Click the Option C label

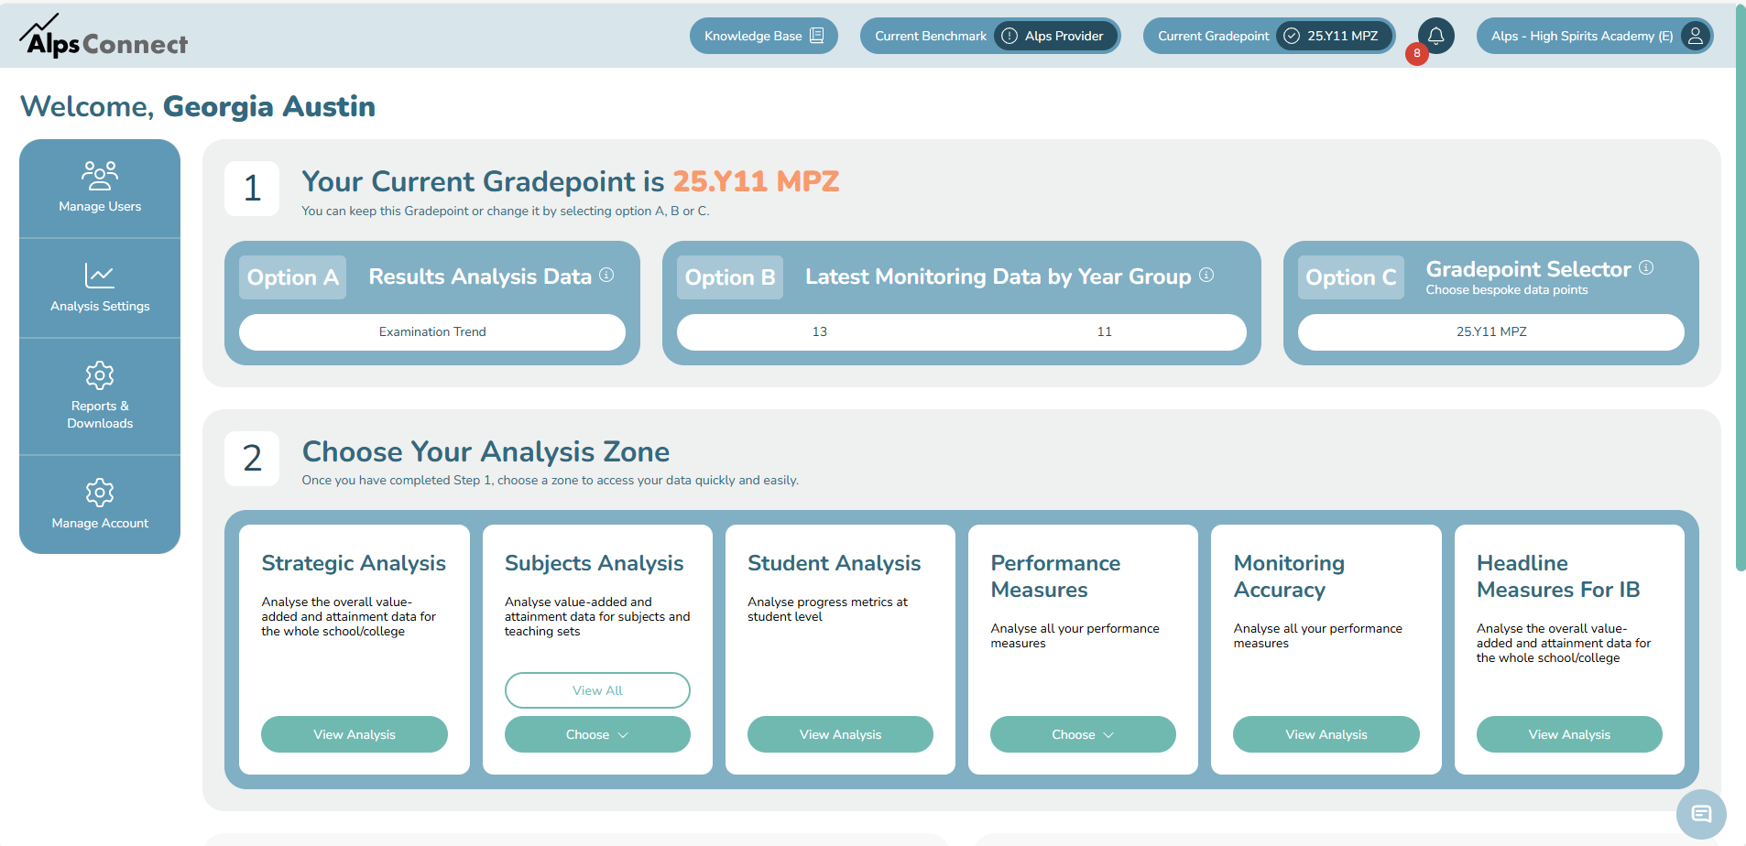click(x=1351, y=277)
